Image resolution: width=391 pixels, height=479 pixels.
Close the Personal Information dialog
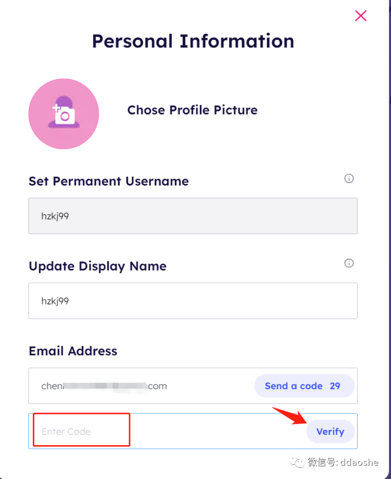point(361,16)
